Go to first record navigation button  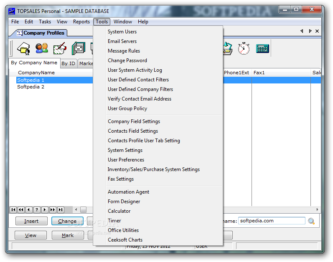[13, 210]
